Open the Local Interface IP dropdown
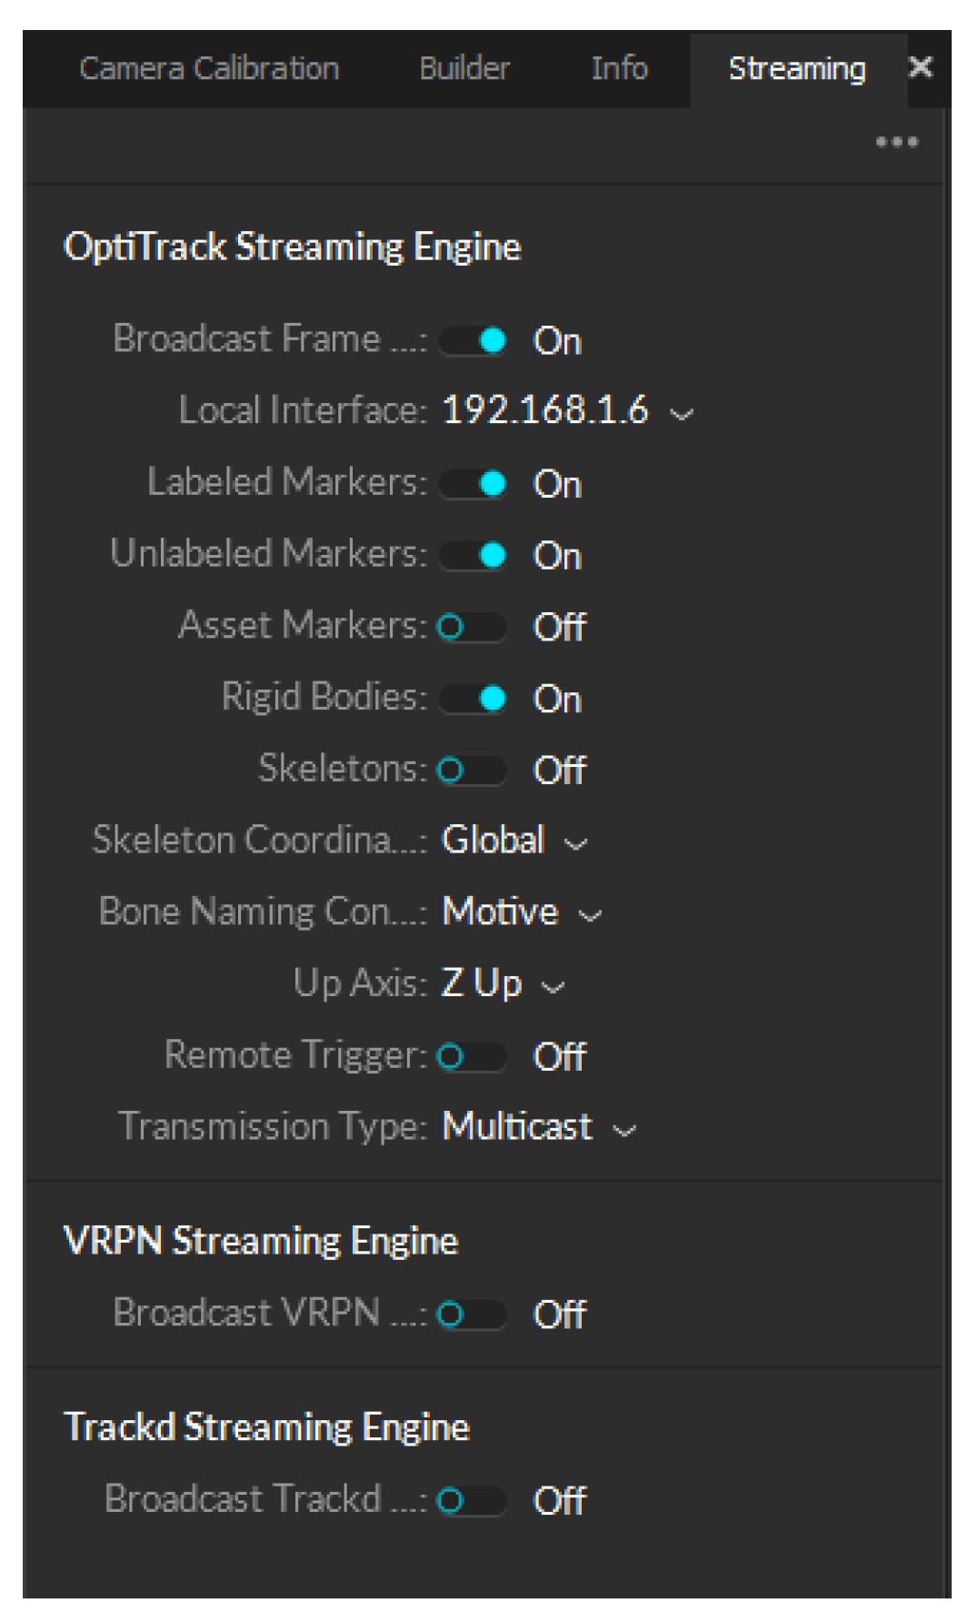The height and width of the screenshot is (1623, 978). click(x=567, y=412)
